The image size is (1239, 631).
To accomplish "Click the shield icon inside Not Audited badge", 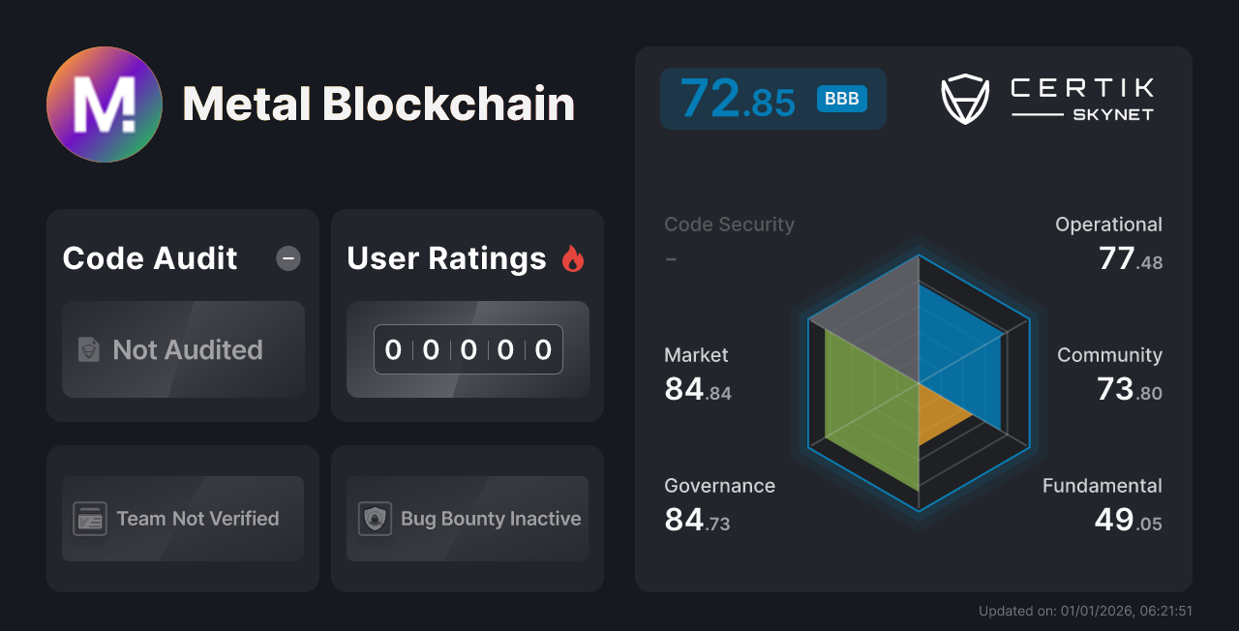I will pyautogui.click(x=88, y=350).
